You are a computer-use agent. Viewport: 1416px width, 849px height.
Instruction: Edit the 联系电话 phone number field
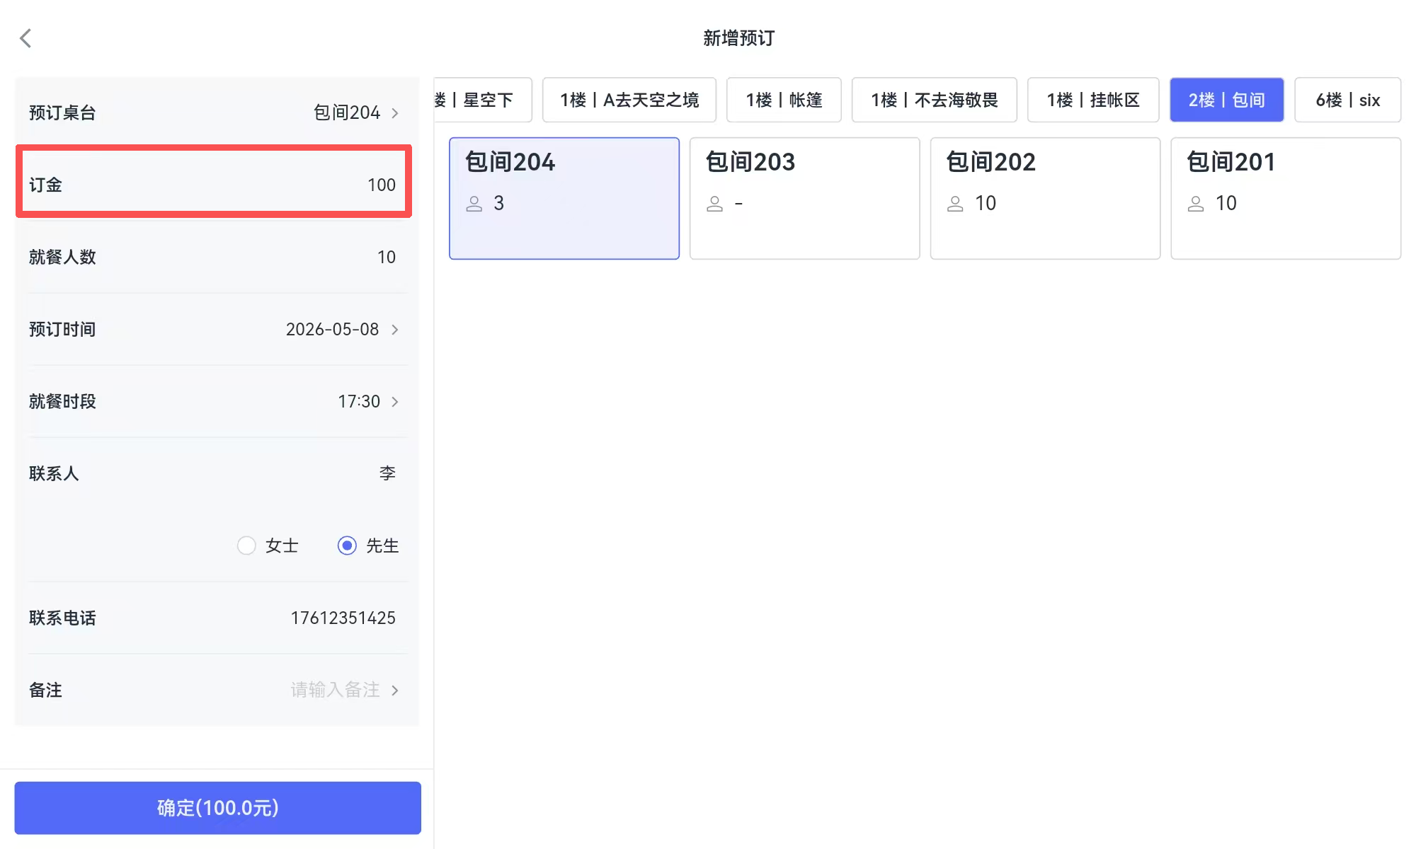pos(214,618)
